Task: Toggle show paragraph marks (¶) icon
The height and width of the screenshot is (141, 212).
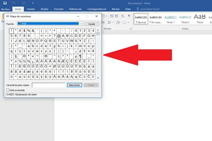Action: 129,16
